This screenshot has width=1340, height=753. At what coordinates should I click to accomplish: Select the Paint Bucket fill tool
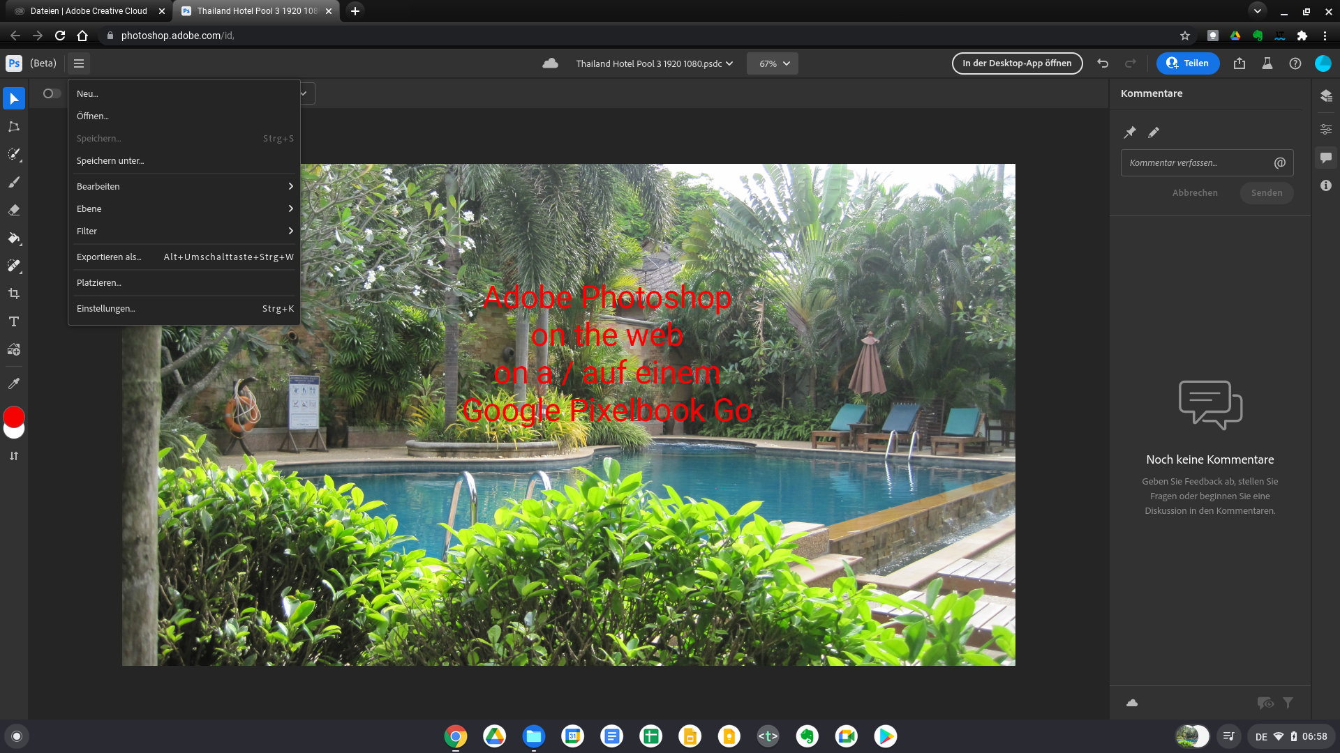[x=14, y=238]
